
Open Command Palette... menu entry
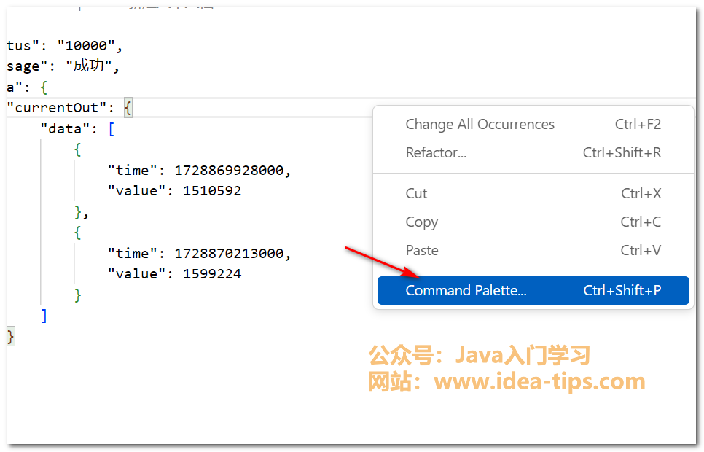pos(533,291)
